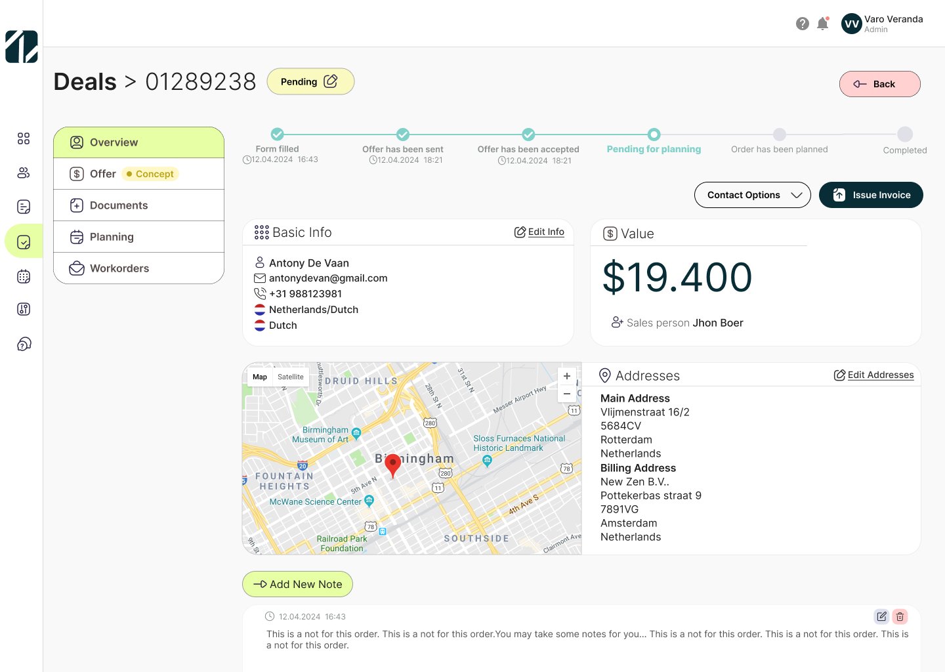
Task: Delete the note using trash icon
Action: (900, 616)
